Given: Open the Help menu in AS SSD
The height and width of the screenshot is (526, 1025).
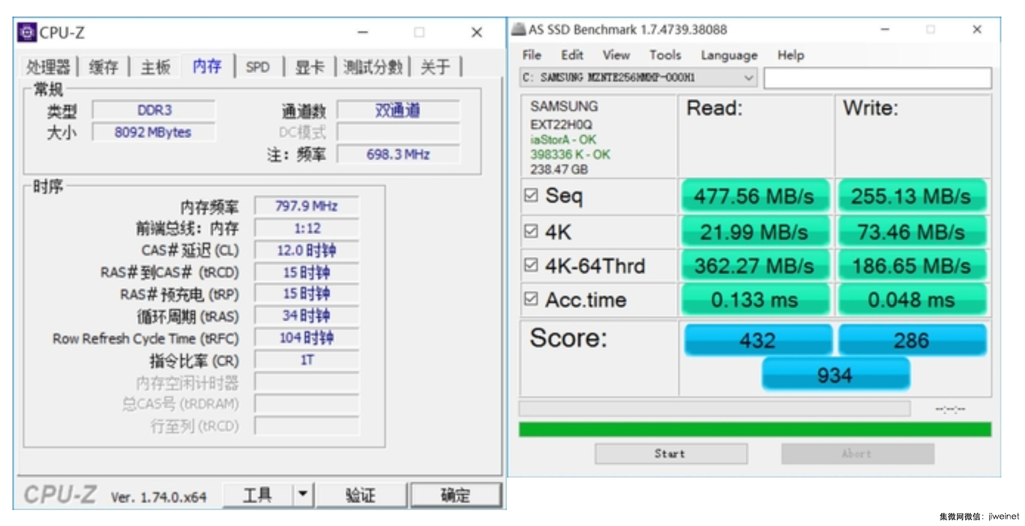Looking at the screenshot, I should tap(791, 55).
